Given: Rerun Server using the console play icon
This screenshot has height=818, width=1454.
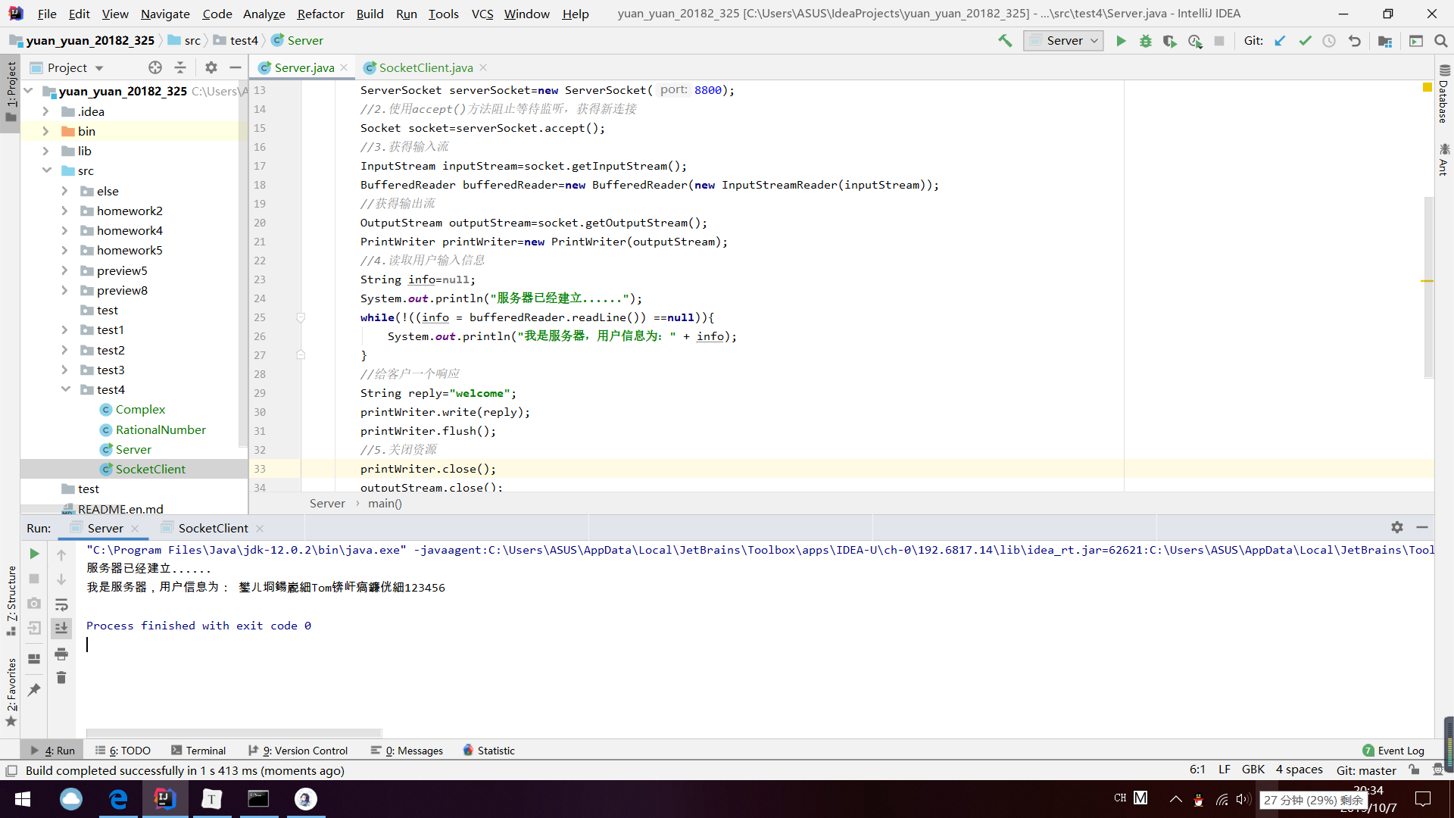Looking at the screenshot, I should [x=34, y=554].
